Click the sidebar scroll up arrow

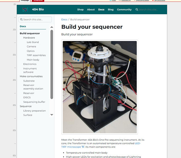[52, 27]
